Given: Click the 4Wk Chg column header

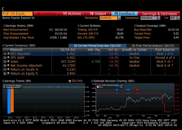Looking at the screenshot, I should point(88,50).
